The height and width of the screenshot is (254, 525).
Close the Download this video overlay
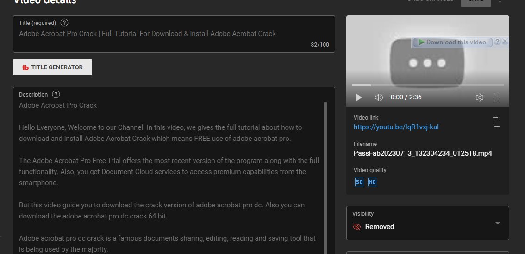[x=505, y=42]
